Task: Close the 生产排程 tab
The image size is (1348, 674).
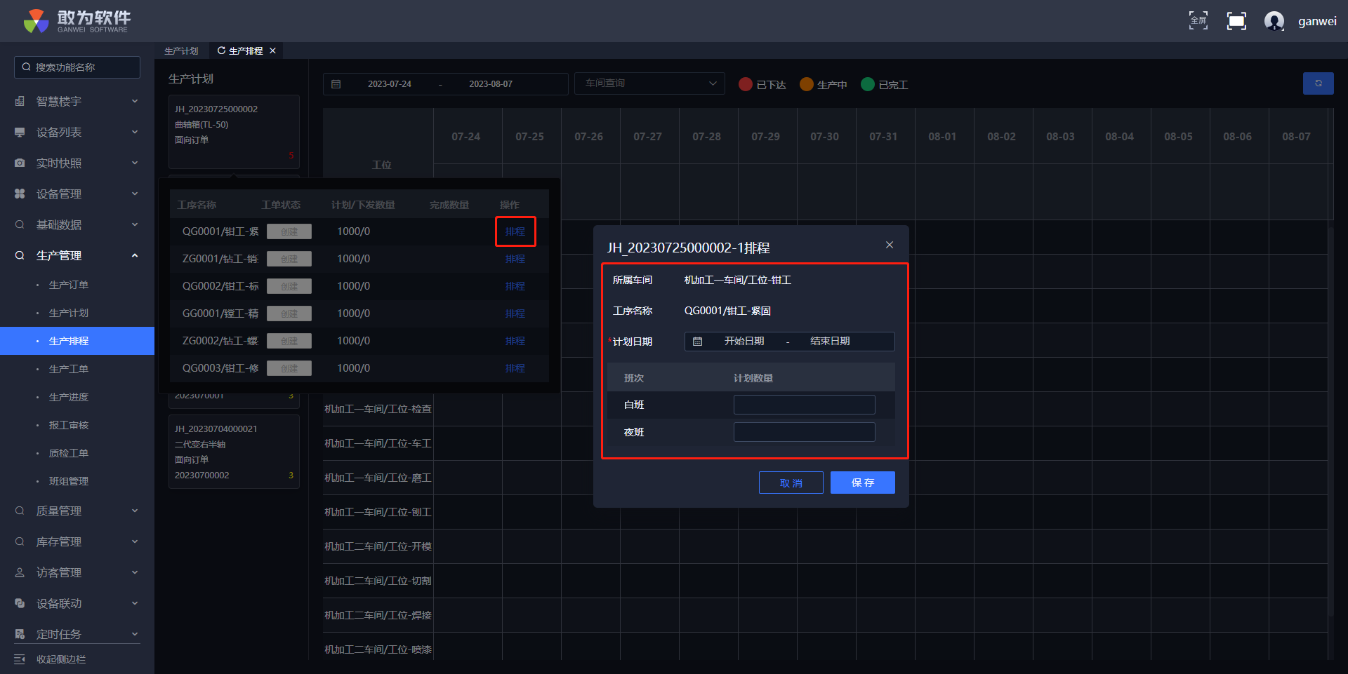Action: coord(273,50)
